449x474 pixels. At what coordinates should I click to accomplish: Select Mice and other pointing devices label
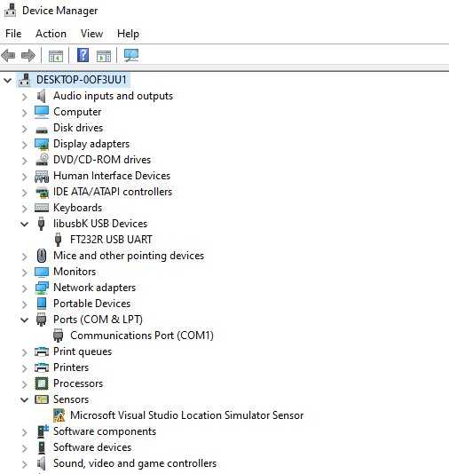tap(129, 256)
